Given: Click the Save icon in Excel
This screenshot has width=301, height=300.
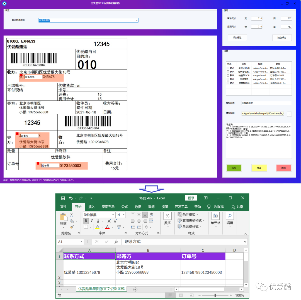Looking at the screenshot, I should point(63,198).
